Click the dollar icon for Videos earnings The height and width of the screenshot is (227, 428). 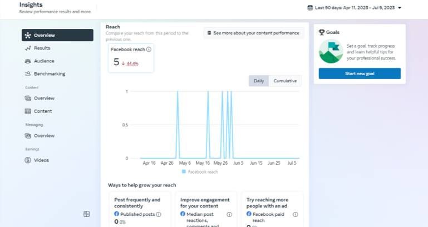pyautogui.click(x=28, y=160)
